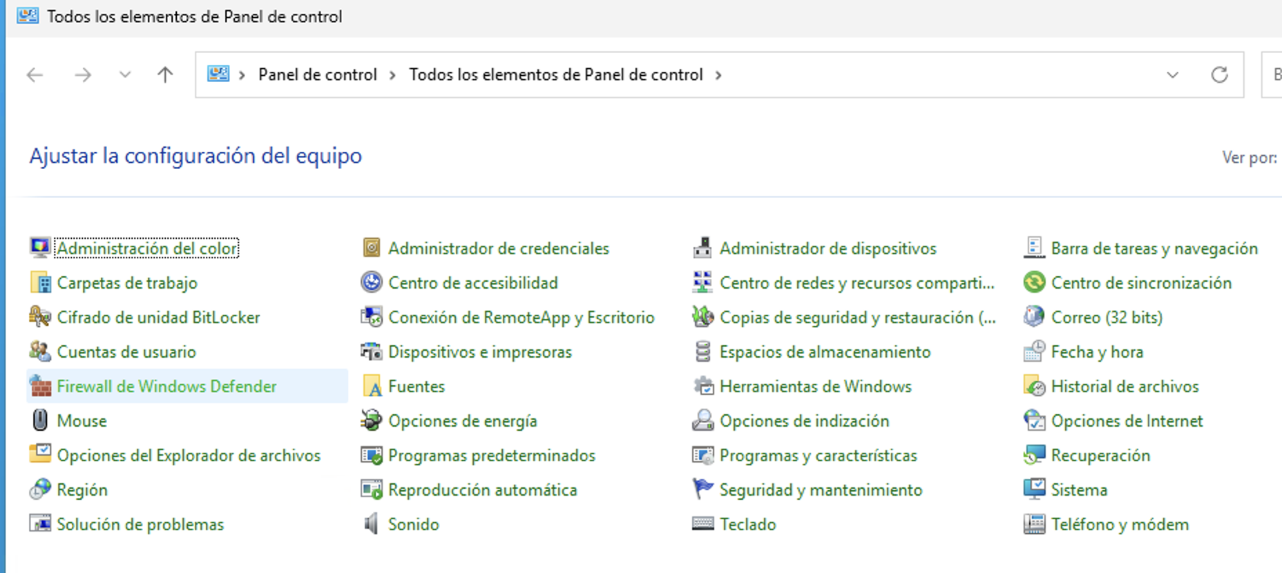The image size is (1282, 573).
Task: Open the recent locations dropdown arrow
Action: pyautogui.click(x=125, y=75)
